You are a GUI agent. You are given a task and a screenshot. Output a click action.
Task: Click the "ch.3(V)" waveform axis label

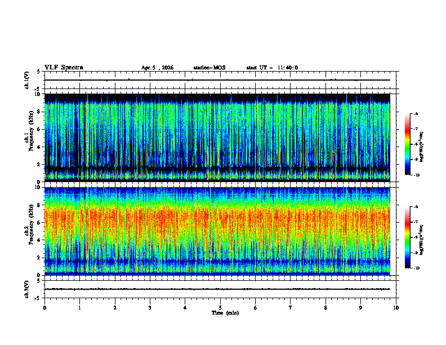(x=26, y=289)
